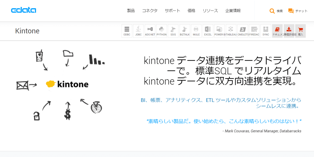Screen dimensions: 314x157
Task: Click the kintone cloud logo illustration
Action: click(67, 84)
